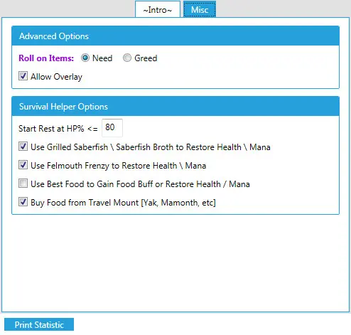Click the Need option text label
The height and width of the screenshot is (335, 351).
(102, 58)
